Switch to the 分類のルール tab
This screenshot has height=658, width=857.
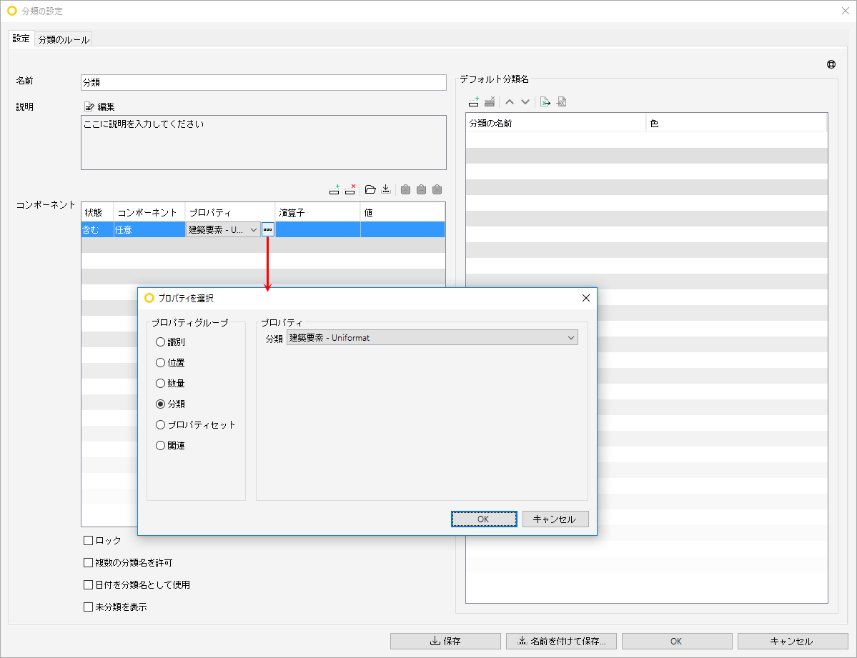tap(64, 39)
